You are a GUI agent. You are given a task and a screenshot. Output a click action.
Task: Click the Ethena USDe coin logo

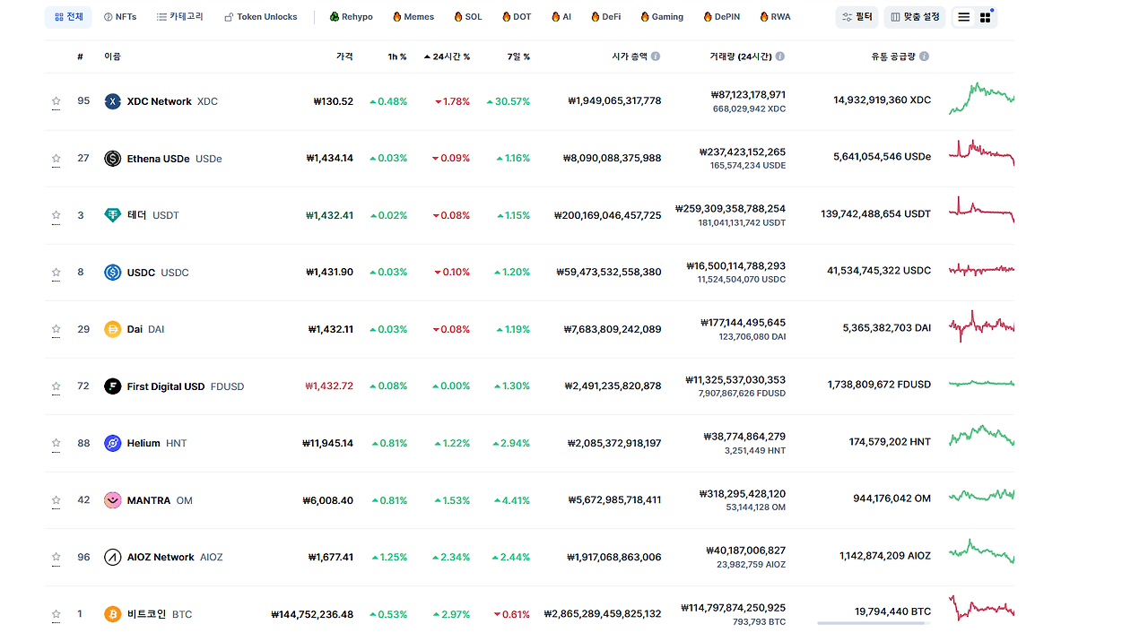112,159
